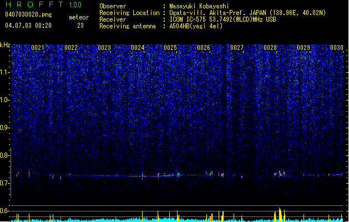Click the date stamp 04.07.03 00:20
The image size is (349, 222).
tap(28, 26)
